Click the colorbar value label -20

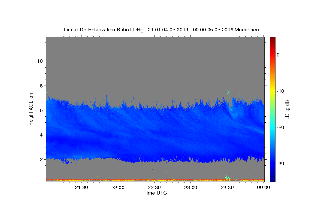tap(281, 127)
